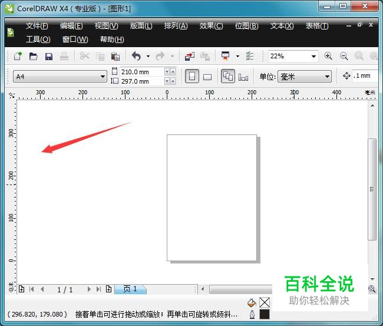The height and width of the screenshot is (326, 383).
Task: Set page orientation to portrait
Action: (x=192, y=77)
